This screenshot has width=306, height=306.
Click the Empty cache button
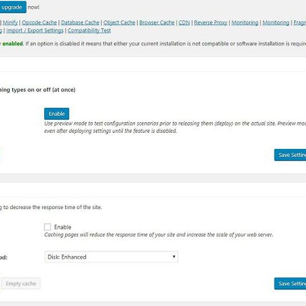[21, 284]
